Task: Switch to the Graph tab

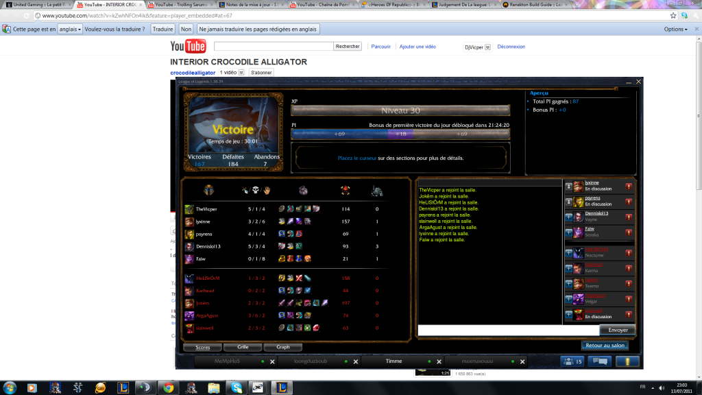Action: [283, 347]
